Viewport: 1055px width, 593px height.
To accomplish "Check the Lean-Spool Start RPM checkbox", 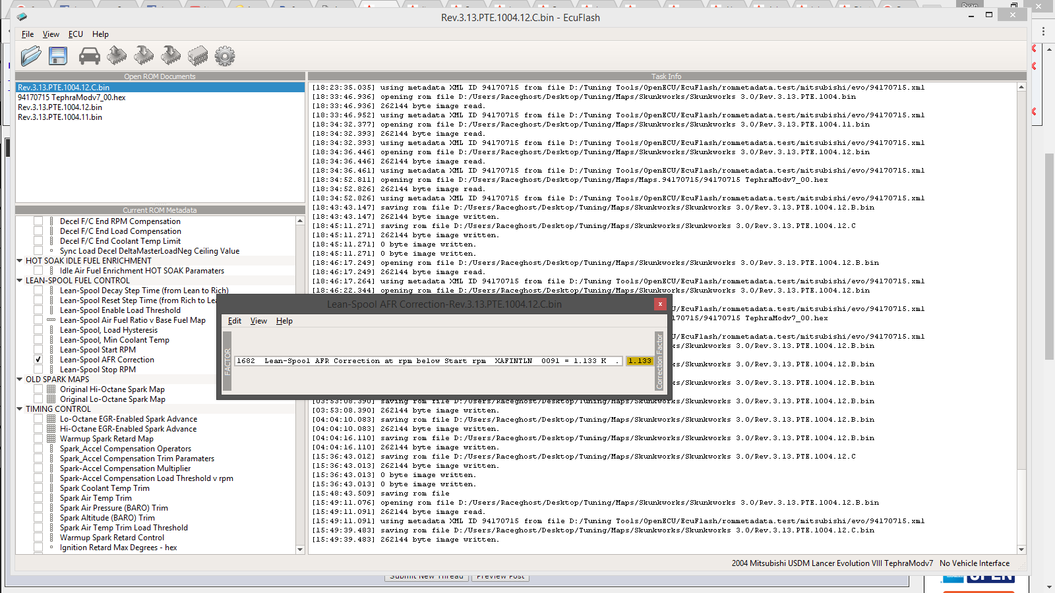I will tap(38, 350).
